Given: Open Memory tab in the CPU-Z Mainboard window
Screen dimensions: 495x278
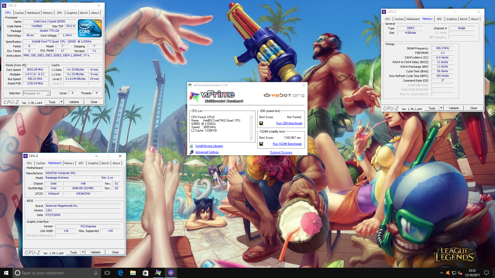Looking at the screenshot, I should [69, 163].
